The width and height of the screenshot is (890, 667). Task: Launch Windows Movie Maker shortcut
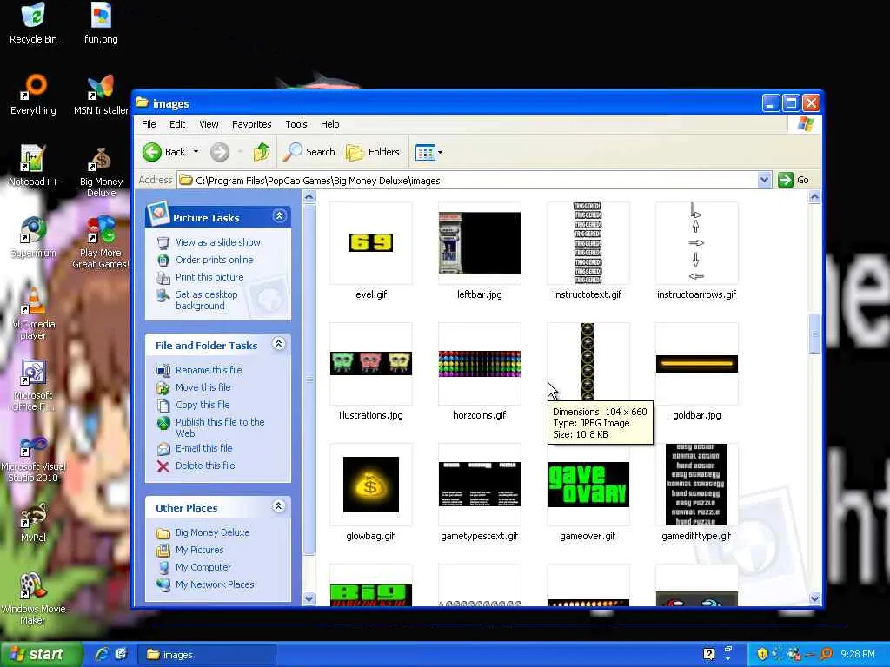[x=33, y=598]
